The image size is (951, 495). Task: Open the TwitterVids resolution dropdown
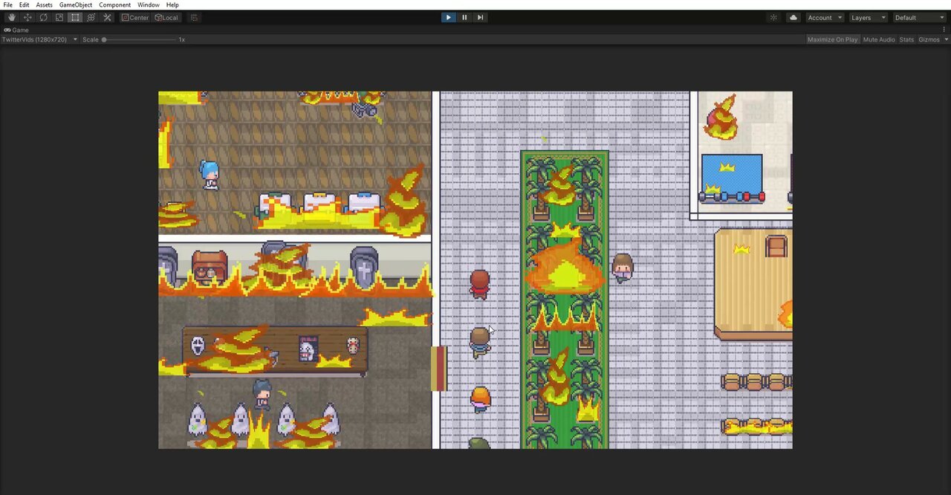pos(39,39)
